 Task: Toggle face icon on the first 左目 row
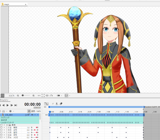pyautogui.click(x=1, y=128)
